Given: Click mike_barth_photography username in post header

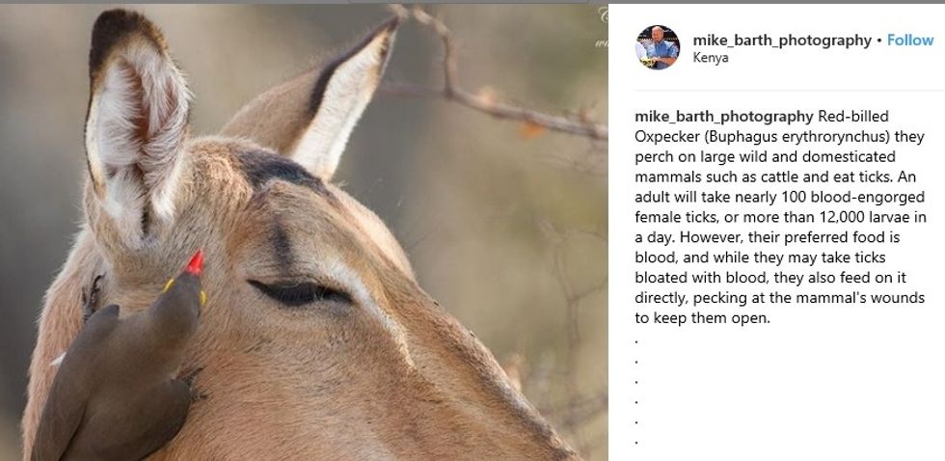Looking at the screenshot, I should point(782,41).
